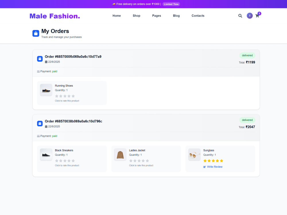287x215 pixels.
Task: Click the My Orders heading
Action: click(55, 31)
